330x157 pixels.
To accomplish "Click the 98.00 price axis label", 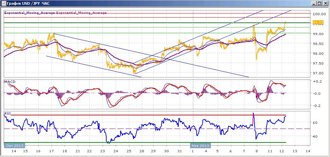I will pos(318,54).
